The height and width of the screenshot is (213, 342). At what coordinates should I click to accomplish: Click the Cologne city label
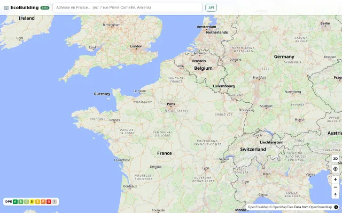(235, 59)
